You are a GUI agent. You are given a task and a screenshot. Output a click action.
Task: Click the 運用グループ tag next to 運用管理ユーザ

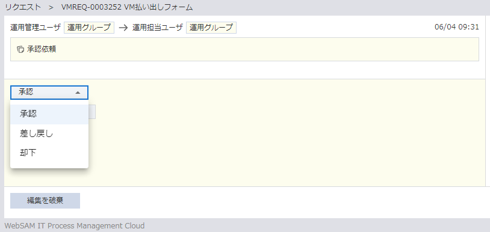(89, 28)
